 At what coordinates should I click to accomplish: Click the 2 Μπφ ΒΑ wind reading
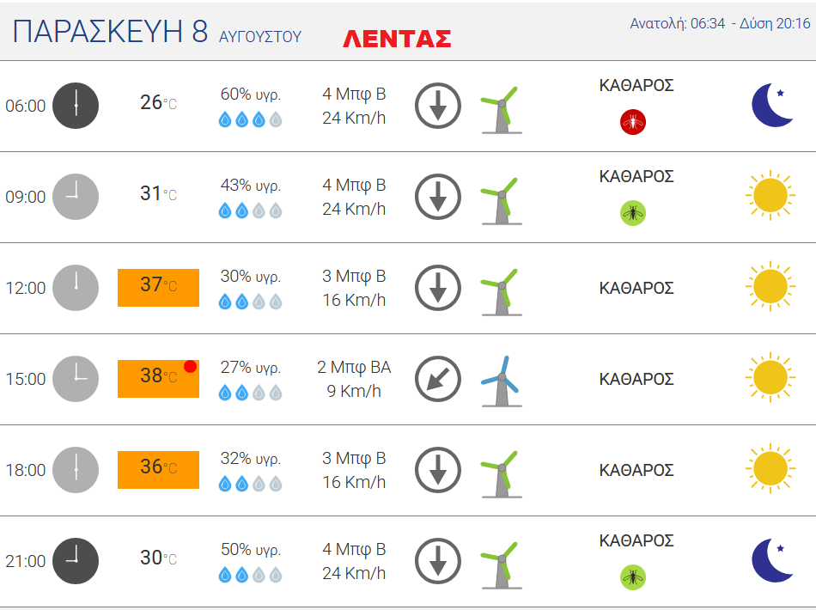354,367
